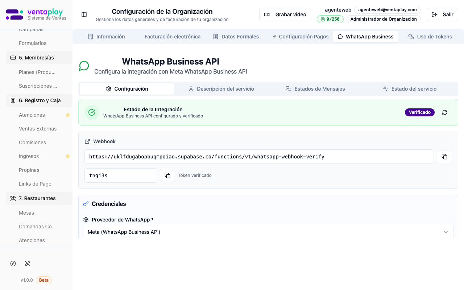Switch to the Estados de Mensajes tab
This screenshot has width=464, height=290.
click(x=315, y=88)
